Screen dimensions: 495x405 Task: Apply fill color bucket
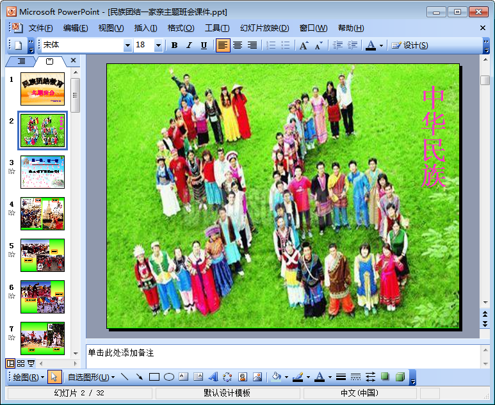[276, 377]
